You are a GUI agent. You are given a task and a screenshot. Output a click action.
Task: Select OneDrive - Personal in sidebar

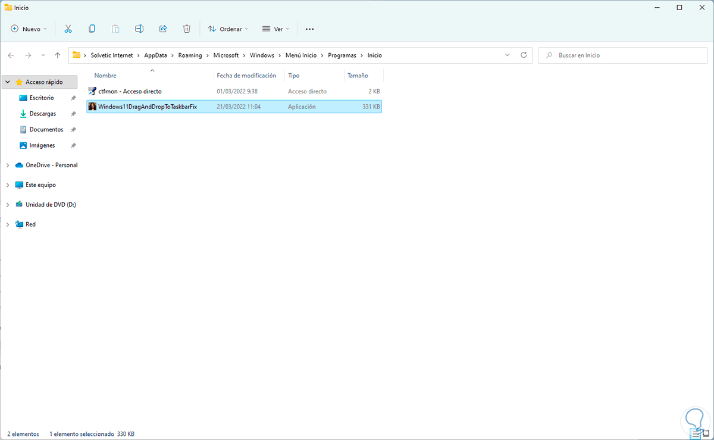pos(51,165)
